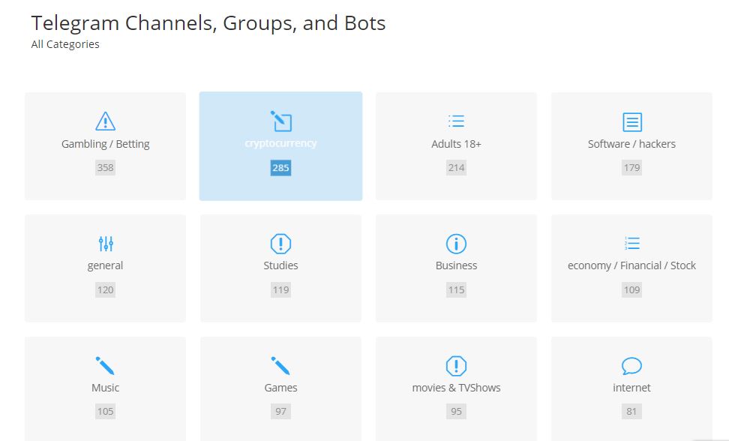
Task: Click the info circle icon above Business
Action: (456, 244)
